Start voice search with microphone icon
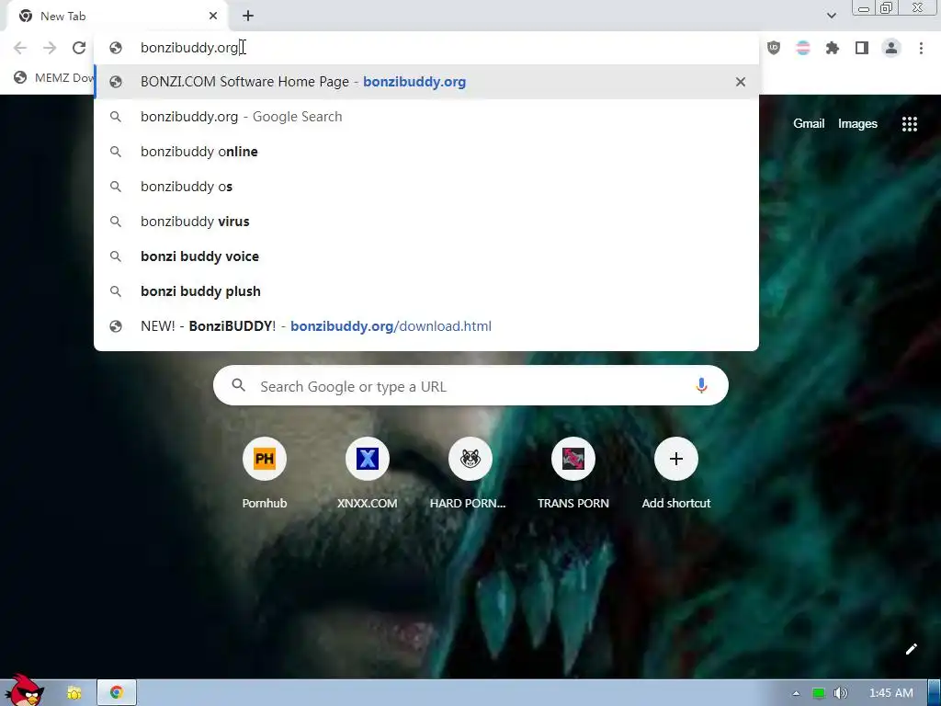 [x=701, y=385]
